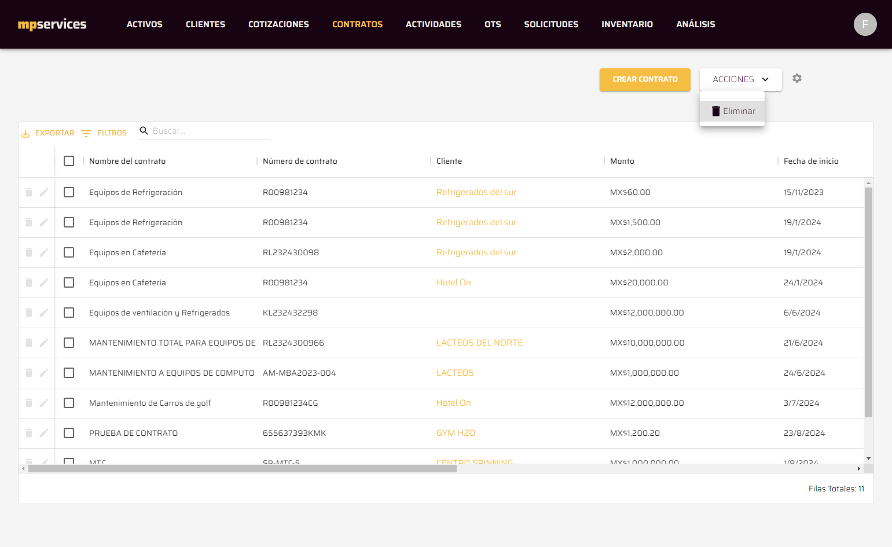This screenshot has width=892, height=547.
Task: Open the ACTIVOS menu
Action: pos(145,24)
